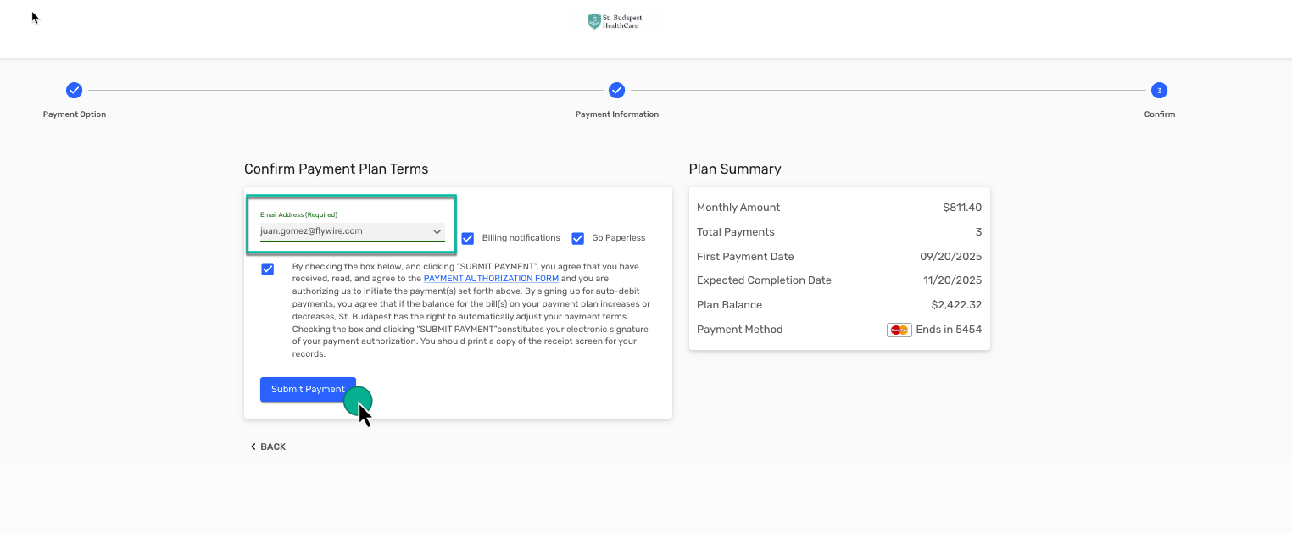The image size is (1292, 533).
Task: Toggle the Go Paperless checkbox
Action: 578,238
